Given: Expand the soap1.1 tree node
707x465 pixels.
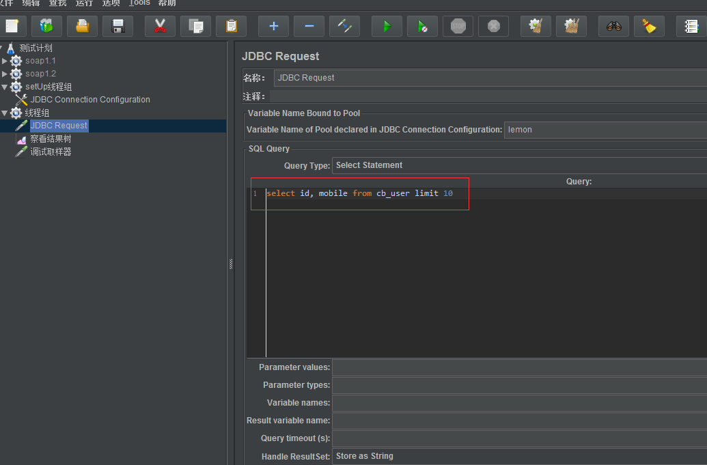Looking at the screenshot, I should [x=5, y=61].
